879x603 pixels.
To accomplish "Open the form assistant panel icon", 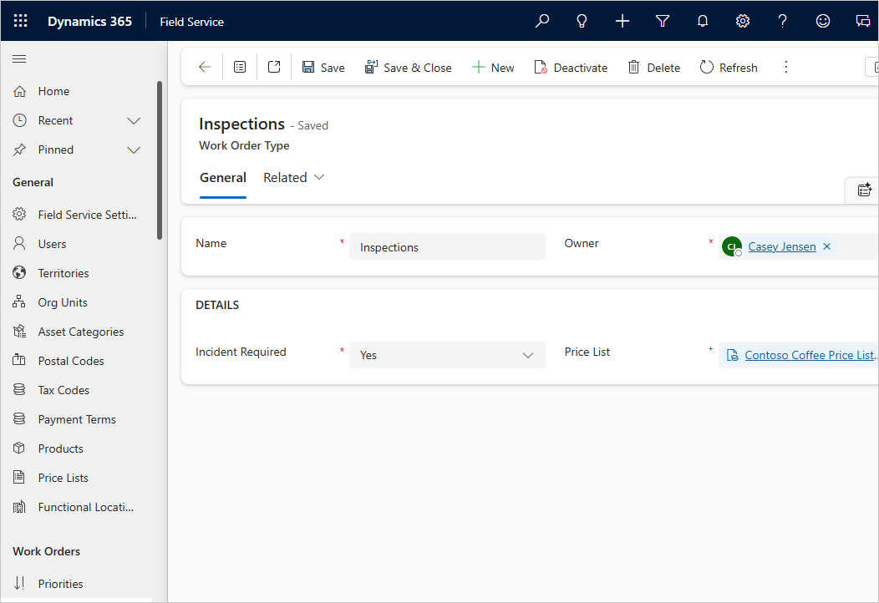I will pyautogui.click(x=865, y=190).
